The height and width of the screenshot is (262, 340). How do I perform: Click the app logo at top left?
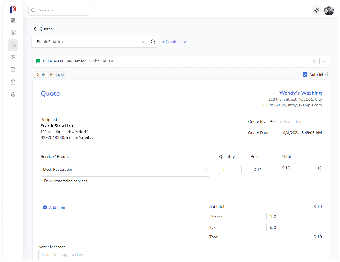coord(12,9)
